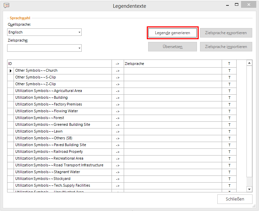Click the ID column header
This screenshot has width=259, height=211.
59,64
